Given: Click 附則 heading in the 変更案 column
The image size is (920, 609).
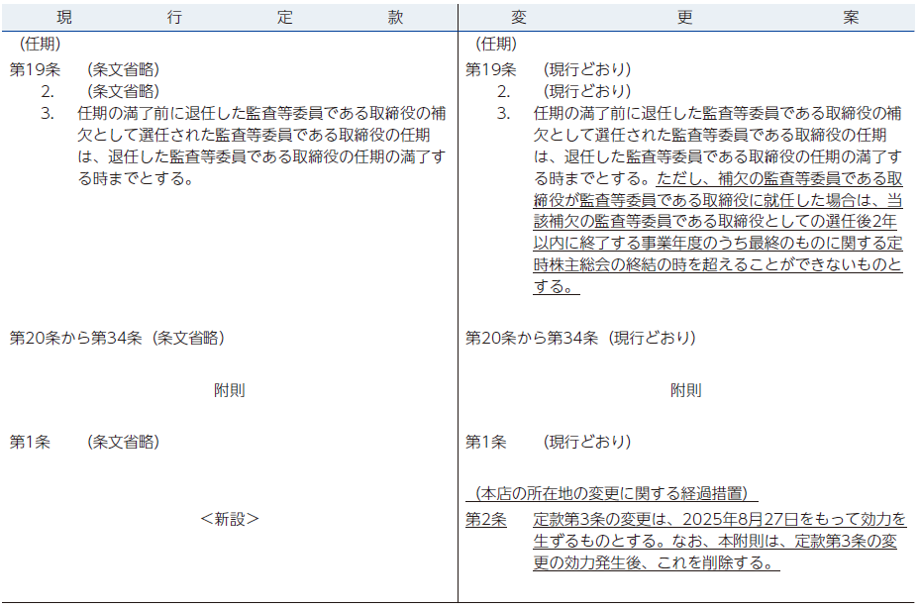Looking at the screenshot, I should point(685,390).
